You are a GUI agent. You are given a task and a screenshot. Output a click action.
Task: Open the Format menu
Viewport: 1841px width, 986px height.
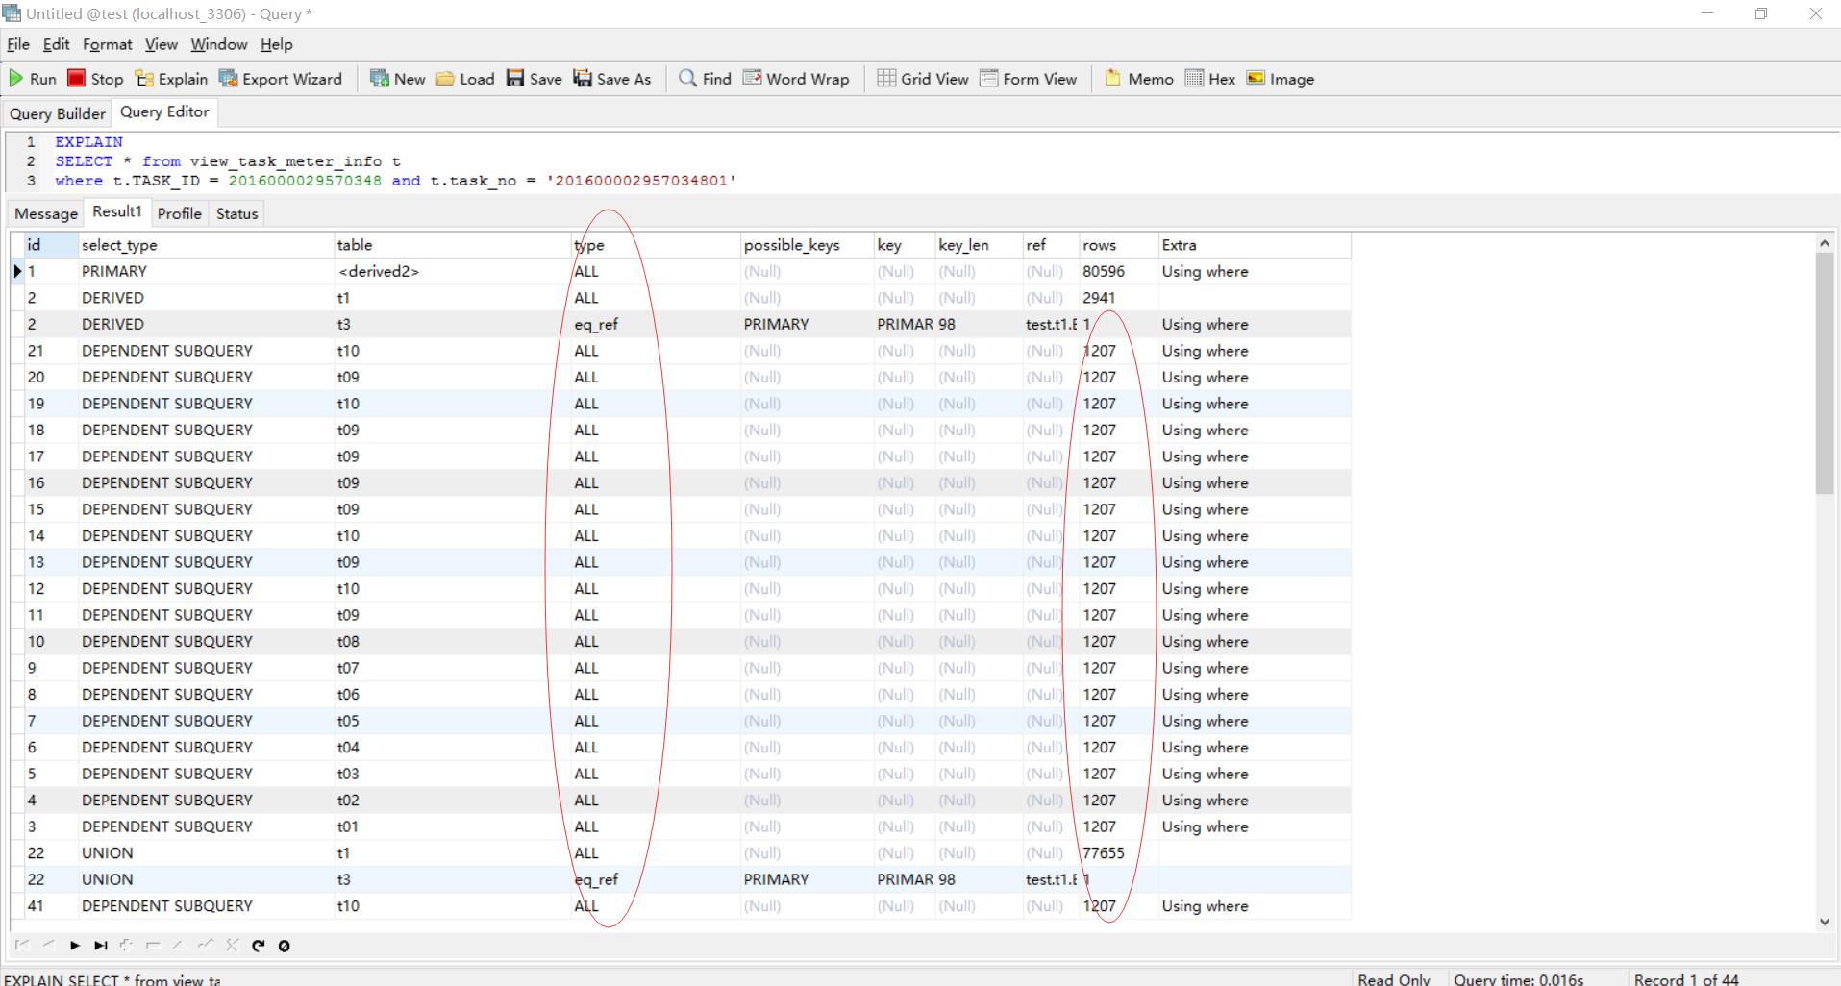(x=107, y=44)
